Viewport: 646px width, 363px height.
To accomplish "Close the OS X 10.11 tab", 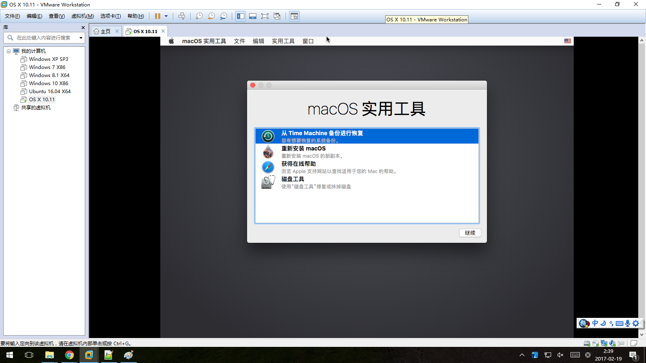I will pos(163,31).
